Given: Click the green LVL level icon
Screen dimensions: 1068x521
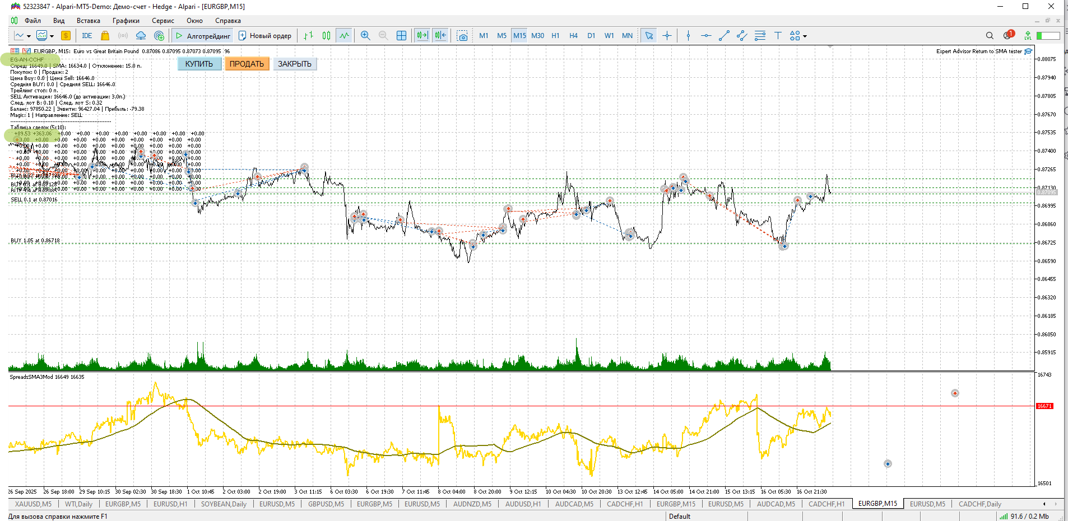Looking at the screenshot, I should tap(1028, 36).
